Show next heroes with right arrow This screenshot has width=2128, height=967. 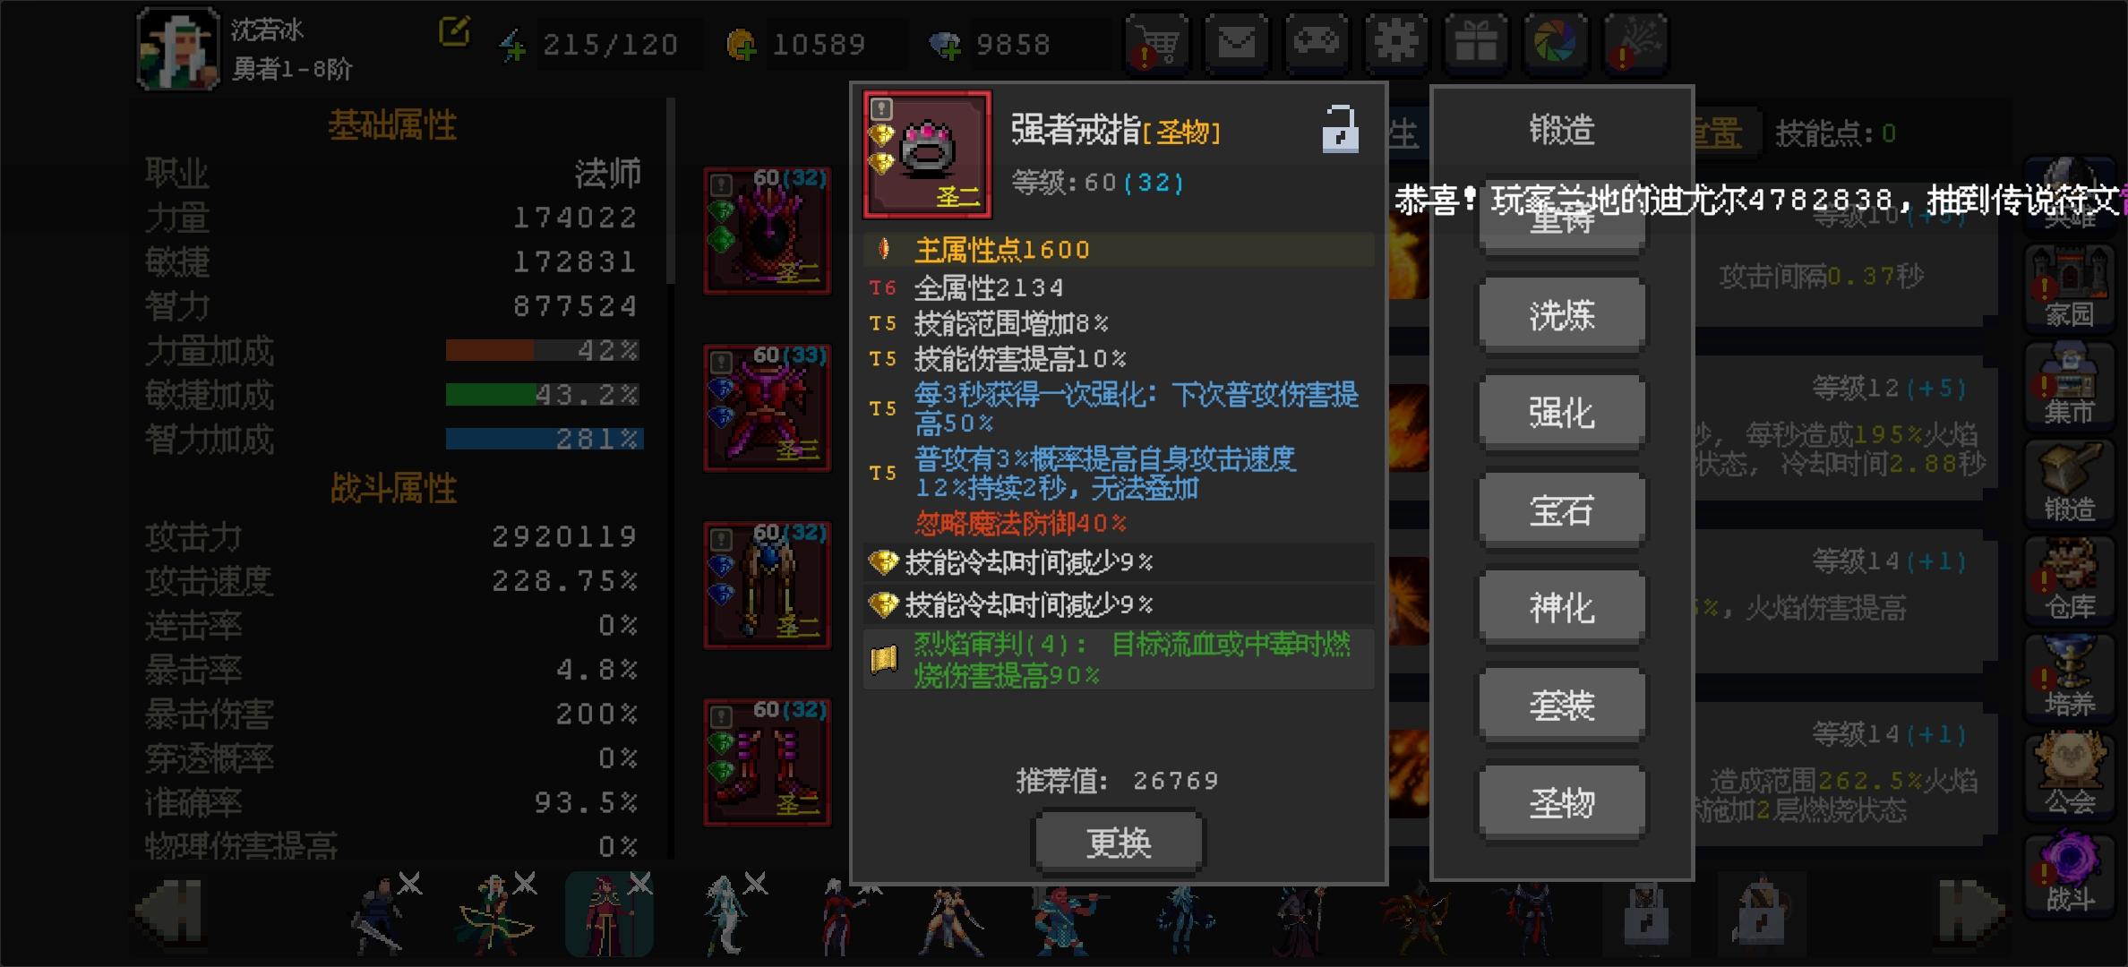(1972, 911)
